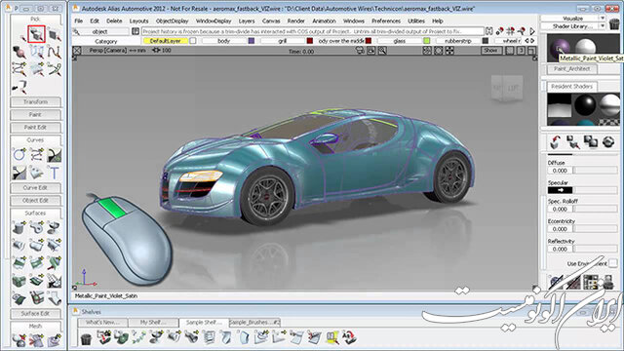The image size is (624, 351).
Task: Click the Diffuse slider track
Action: pyautogui.click(x=596, y=171)
